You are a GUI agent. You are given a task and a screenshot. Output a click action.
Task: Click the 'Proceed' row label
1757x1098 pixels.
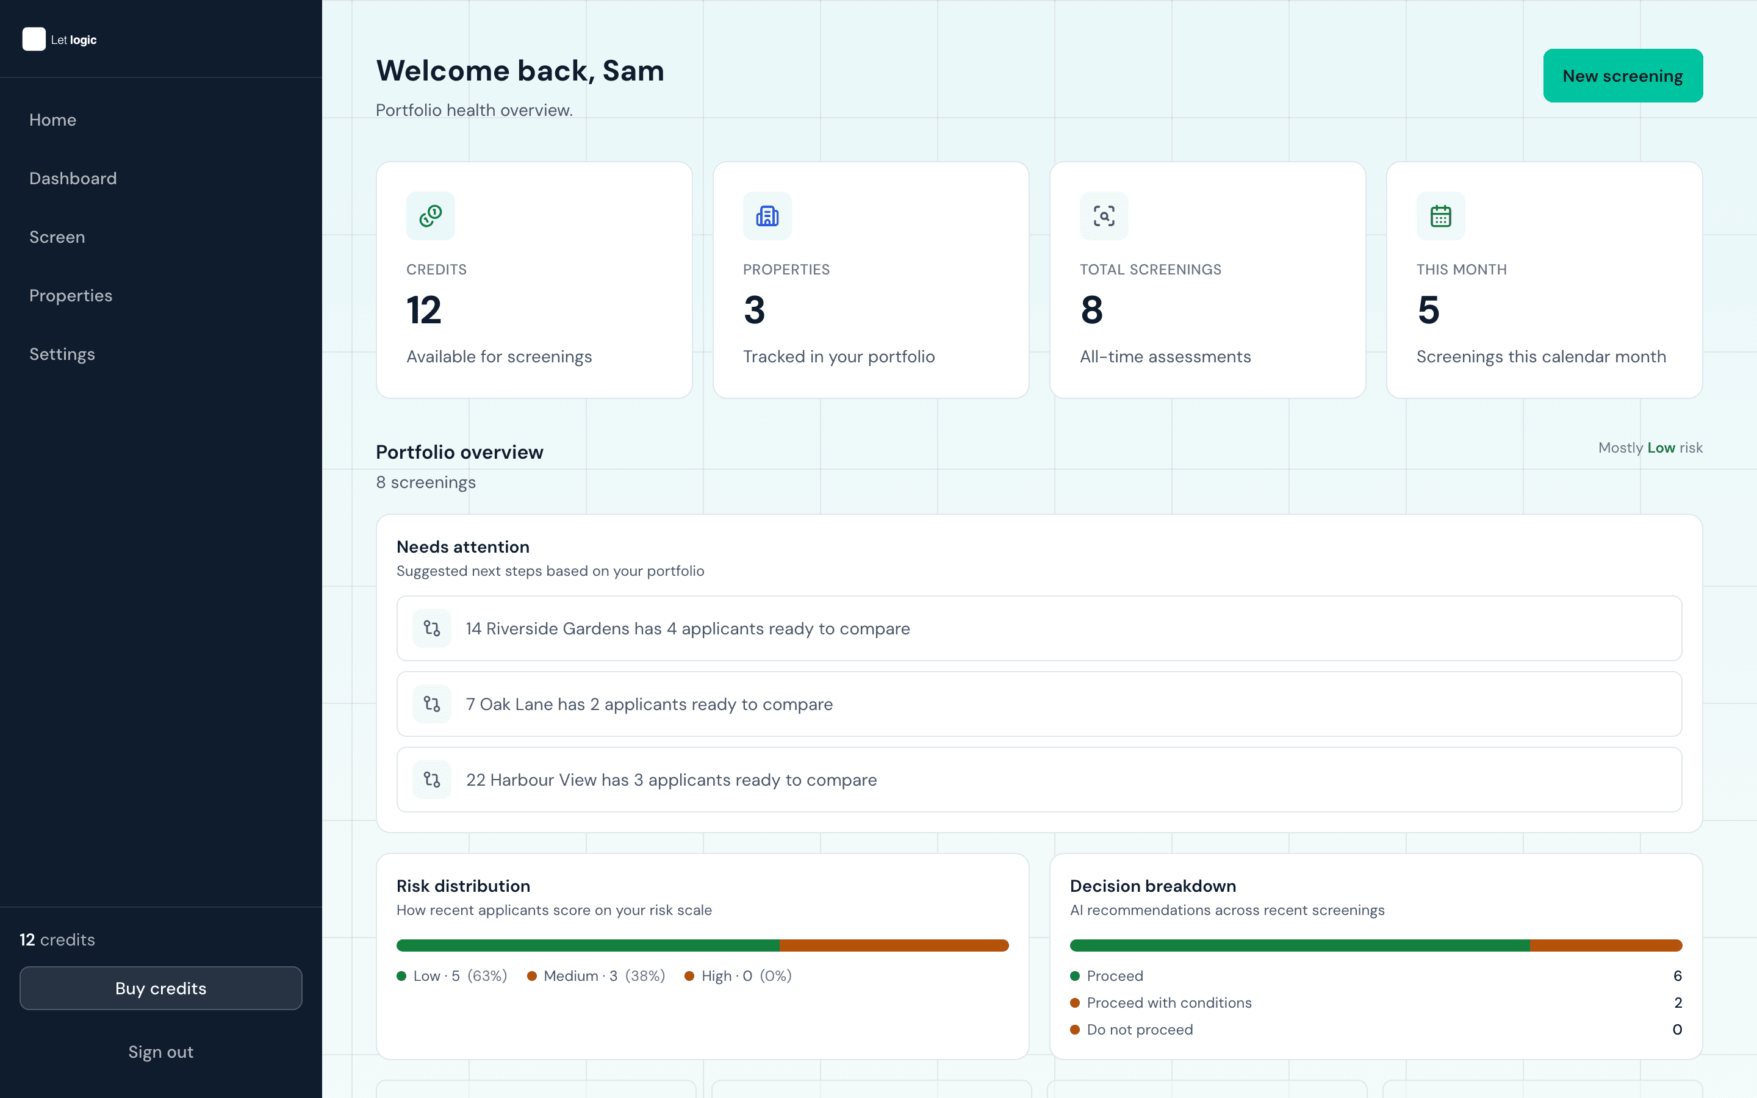pos(1115,976)
